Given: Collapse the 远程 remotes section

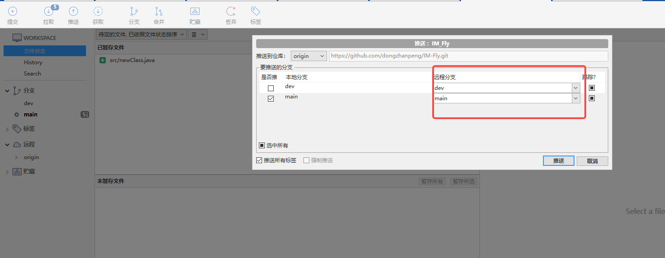Looking at the screenshot, I should tap(7, 145).
